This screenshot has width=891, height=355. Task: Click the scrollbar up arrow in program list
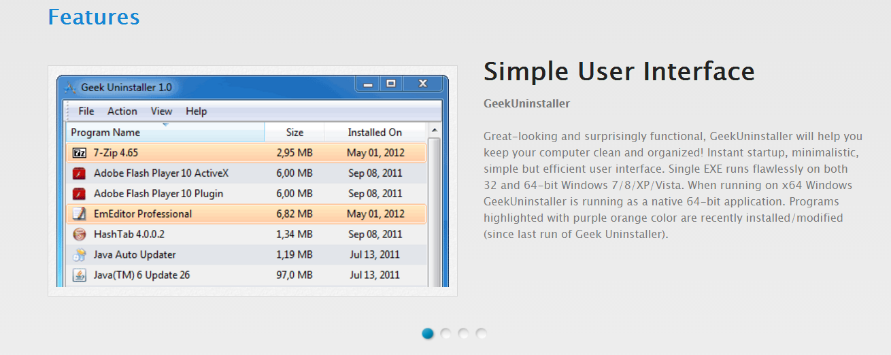(x=434, y=130)
